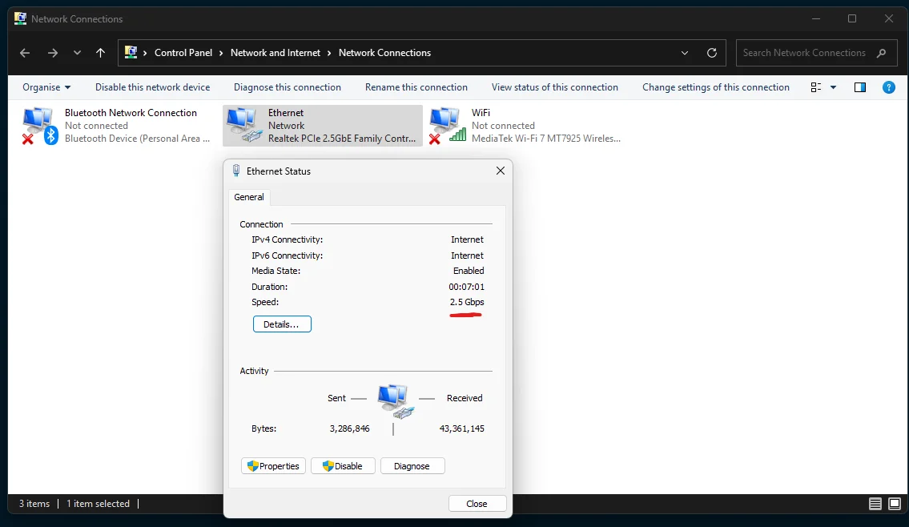Open Help with the question mark
This screenshot has height=527, width=909.
pos(889,87)
